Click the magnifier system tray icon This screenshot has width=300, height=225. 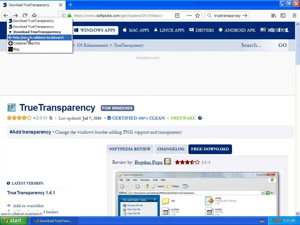[278, 221]
